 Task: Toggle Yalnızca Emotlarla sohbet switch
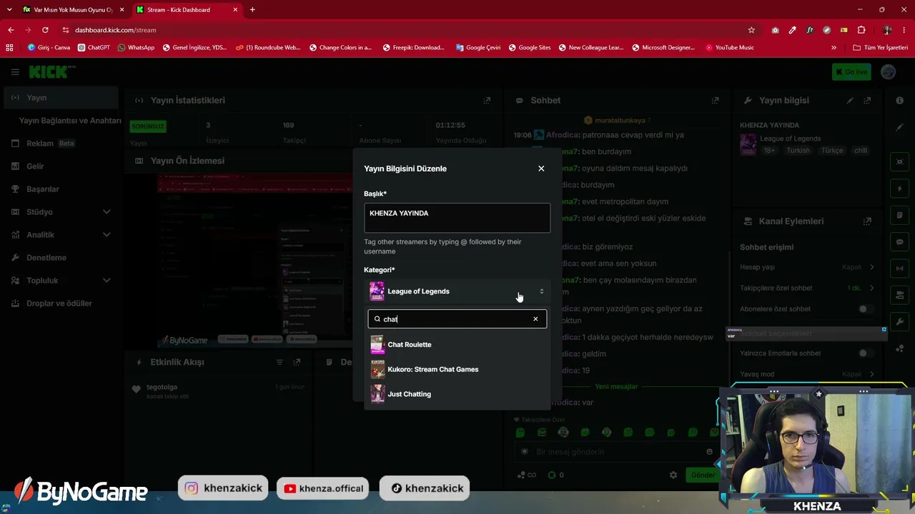point(866,353)
